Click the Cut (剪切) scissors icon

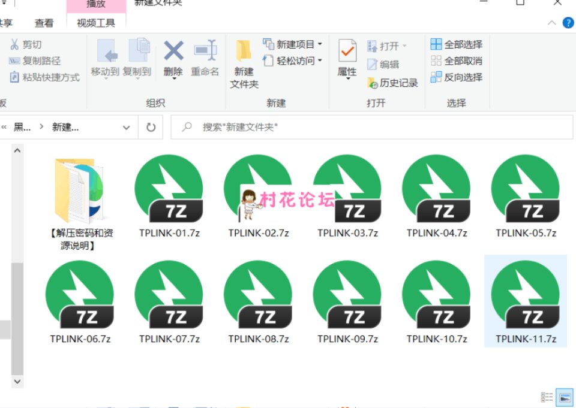(14, 44)
